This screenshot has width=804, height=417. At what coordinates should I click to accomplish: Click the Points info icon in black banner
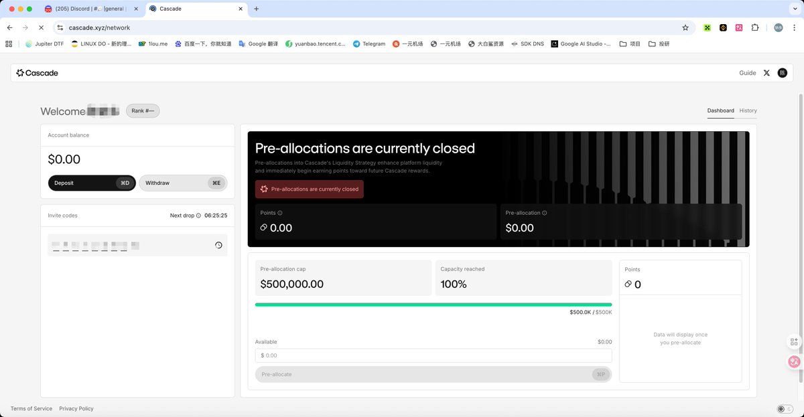click(x=280, y=213)
